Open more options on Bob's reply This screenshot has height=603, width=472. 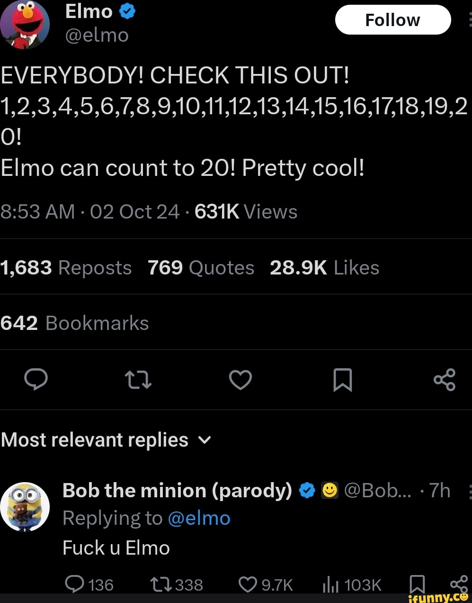[x=469, y=492]
